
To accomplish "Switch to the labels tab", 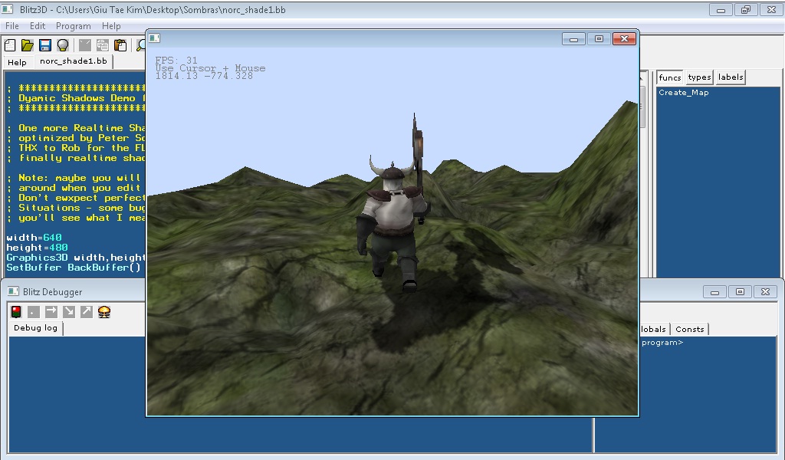I will tap(731, 77).
